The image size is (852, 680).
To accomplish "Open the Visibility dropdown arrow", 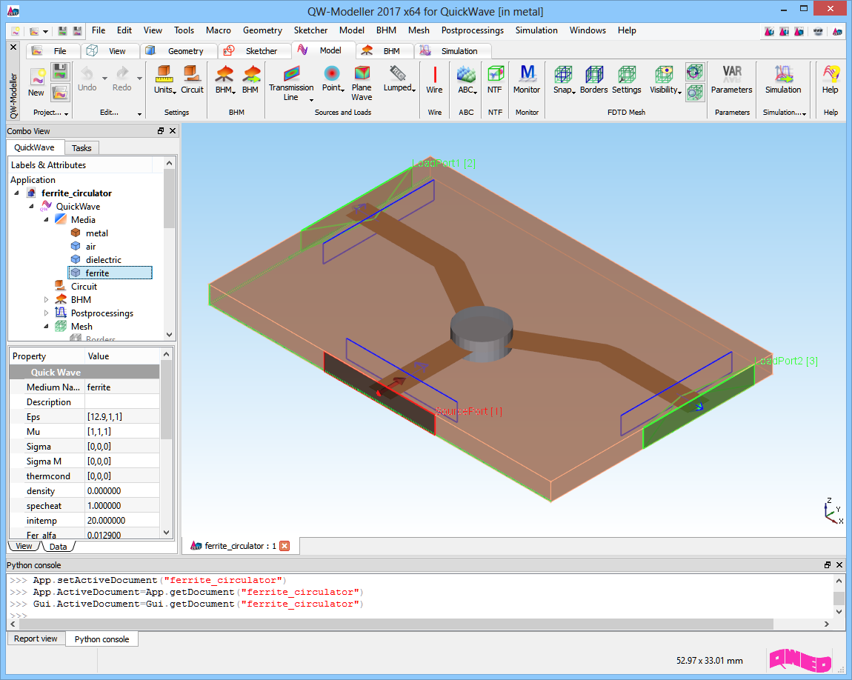I will point(680,92).
